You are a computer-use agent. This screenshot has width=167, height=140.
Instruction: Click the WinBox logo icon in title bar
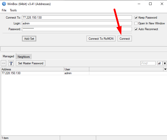click(x=4, y=4)
